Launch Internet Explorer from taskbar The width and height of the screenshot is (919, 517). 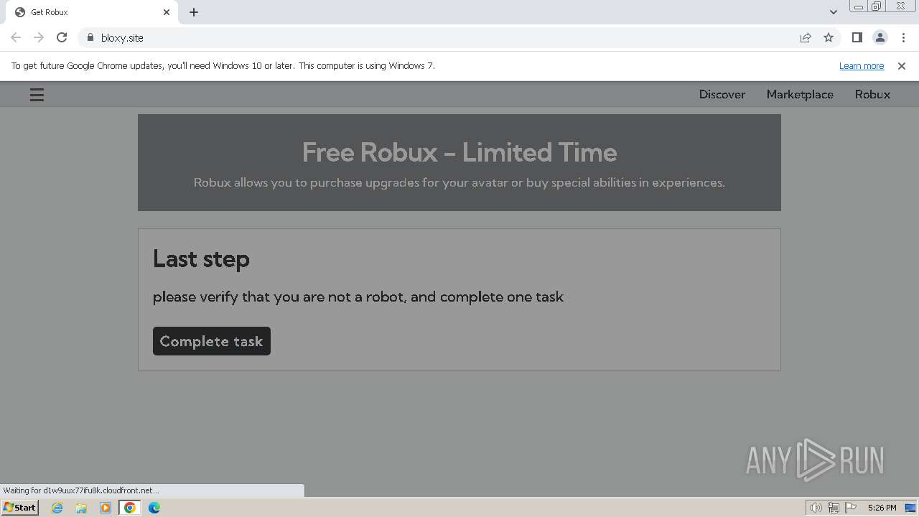pyautogui.click(x=57, y=508)
